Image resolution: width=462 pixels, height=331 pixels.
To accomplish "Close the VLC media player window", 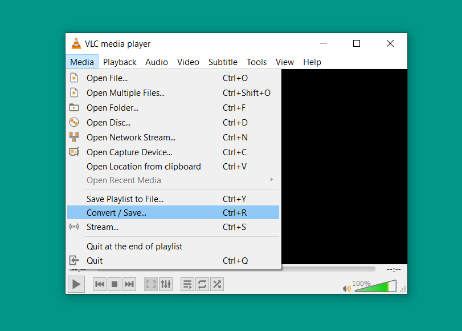I will [x=390, y=43].
